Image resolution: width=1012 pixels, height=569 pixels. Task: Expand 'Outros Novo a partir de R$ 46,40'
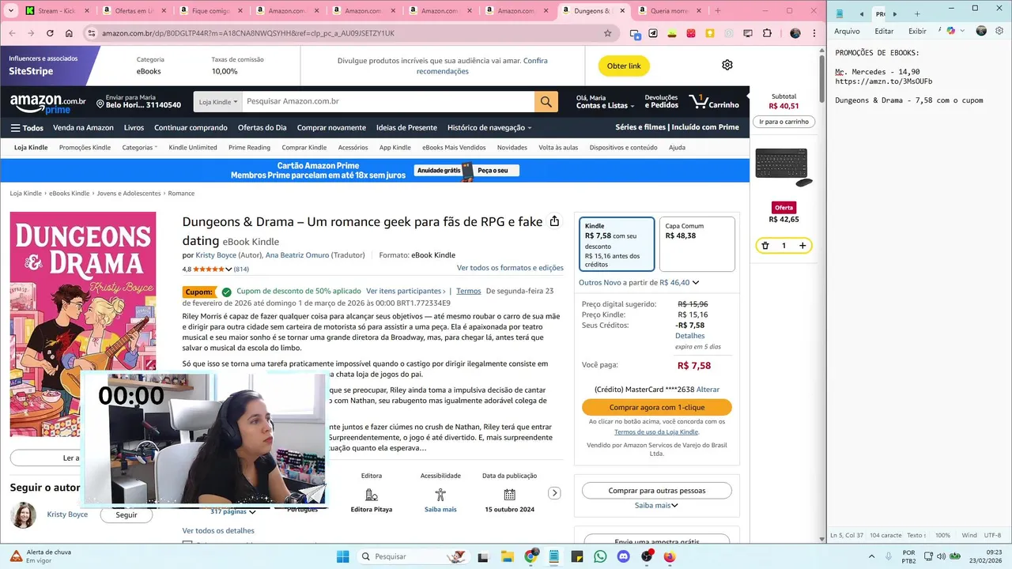[639, 282]
